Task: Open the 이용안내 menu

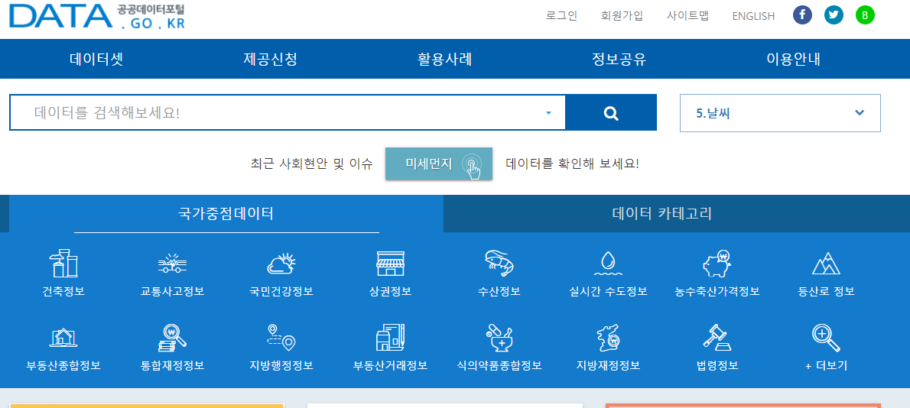Action: pos(793,59)
